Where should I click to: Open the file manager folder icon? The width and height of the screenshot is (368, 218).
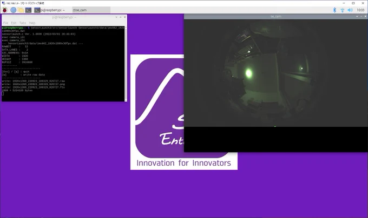[21, 10]
